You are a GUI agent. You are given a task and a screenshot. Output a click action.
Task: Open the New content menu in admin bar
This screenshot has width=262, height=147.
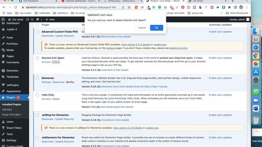(x=50, y=20)
